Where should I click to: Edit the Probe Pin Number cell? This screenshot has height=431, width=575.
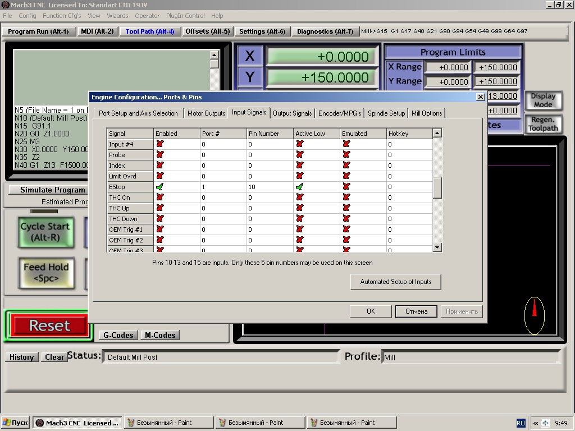coord(270,155)
